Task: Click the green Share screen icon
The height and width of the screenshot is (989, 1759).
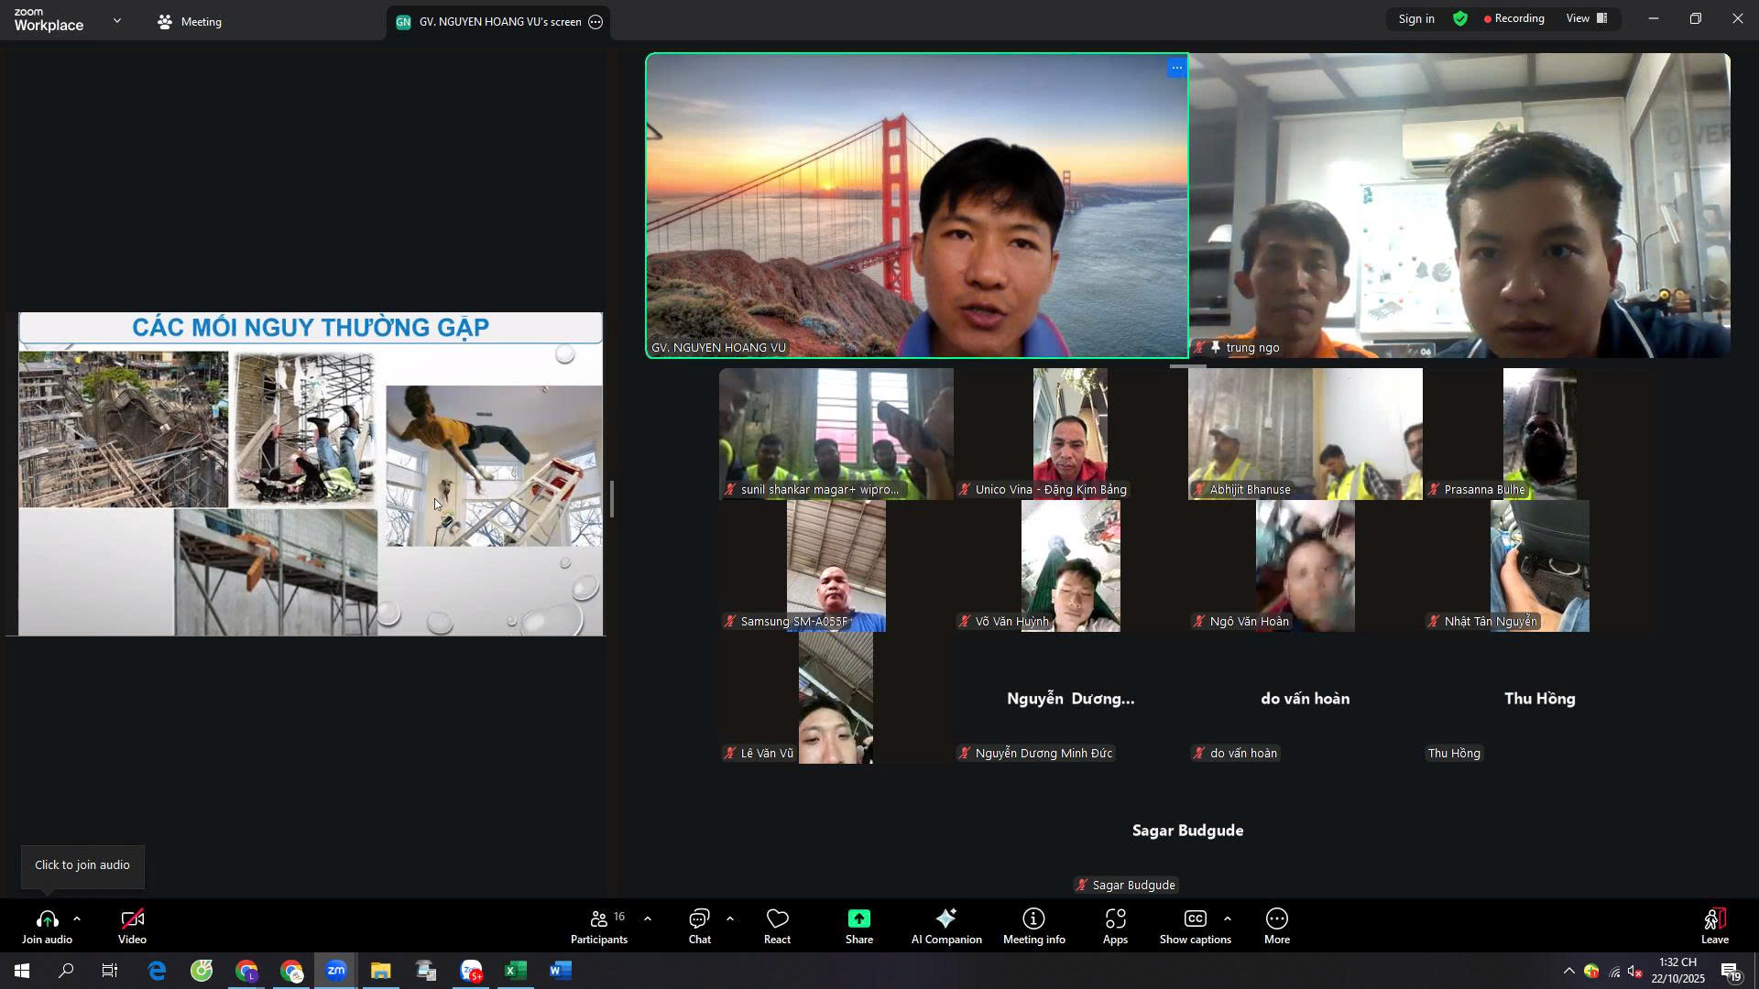Action: tap(858, 919)
